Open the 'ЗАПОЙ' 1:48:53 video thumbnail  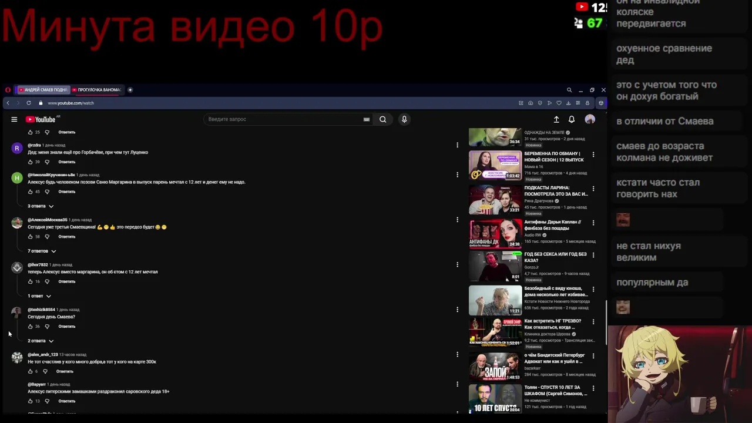pos(495,367)
